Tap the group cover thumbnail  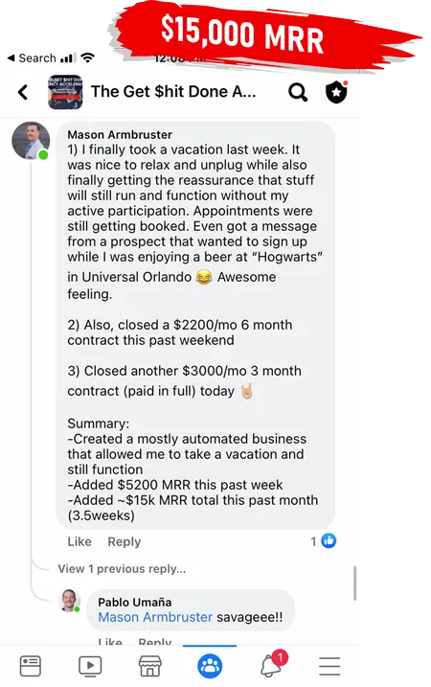pyautogui.click(x=65, y=92)
